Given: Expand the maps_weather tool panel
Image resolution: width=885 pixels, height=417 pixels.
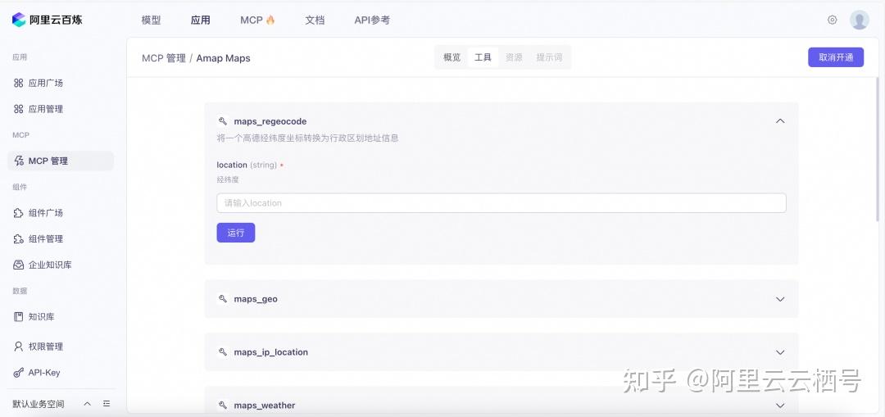Looking at the screenshot, I should pos(780,406).
